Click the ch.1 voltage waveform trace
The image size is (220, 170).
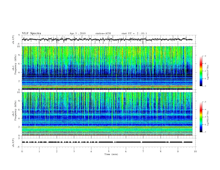click(107, 39)
